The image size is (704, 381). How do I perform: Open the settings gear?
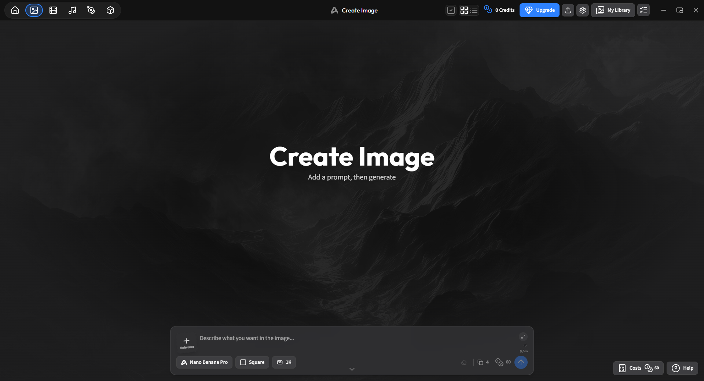point(583,10)
